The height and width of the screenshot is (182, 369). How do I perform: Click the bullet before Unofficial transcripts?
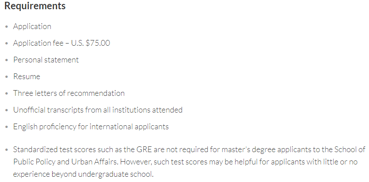click(7, 110)
